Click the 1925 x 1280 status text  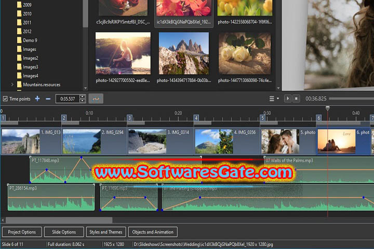(114, 244)
